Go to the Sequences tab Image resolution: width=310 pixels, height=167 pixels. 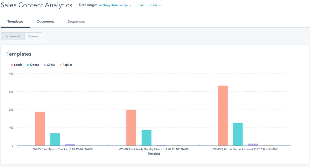76,22
